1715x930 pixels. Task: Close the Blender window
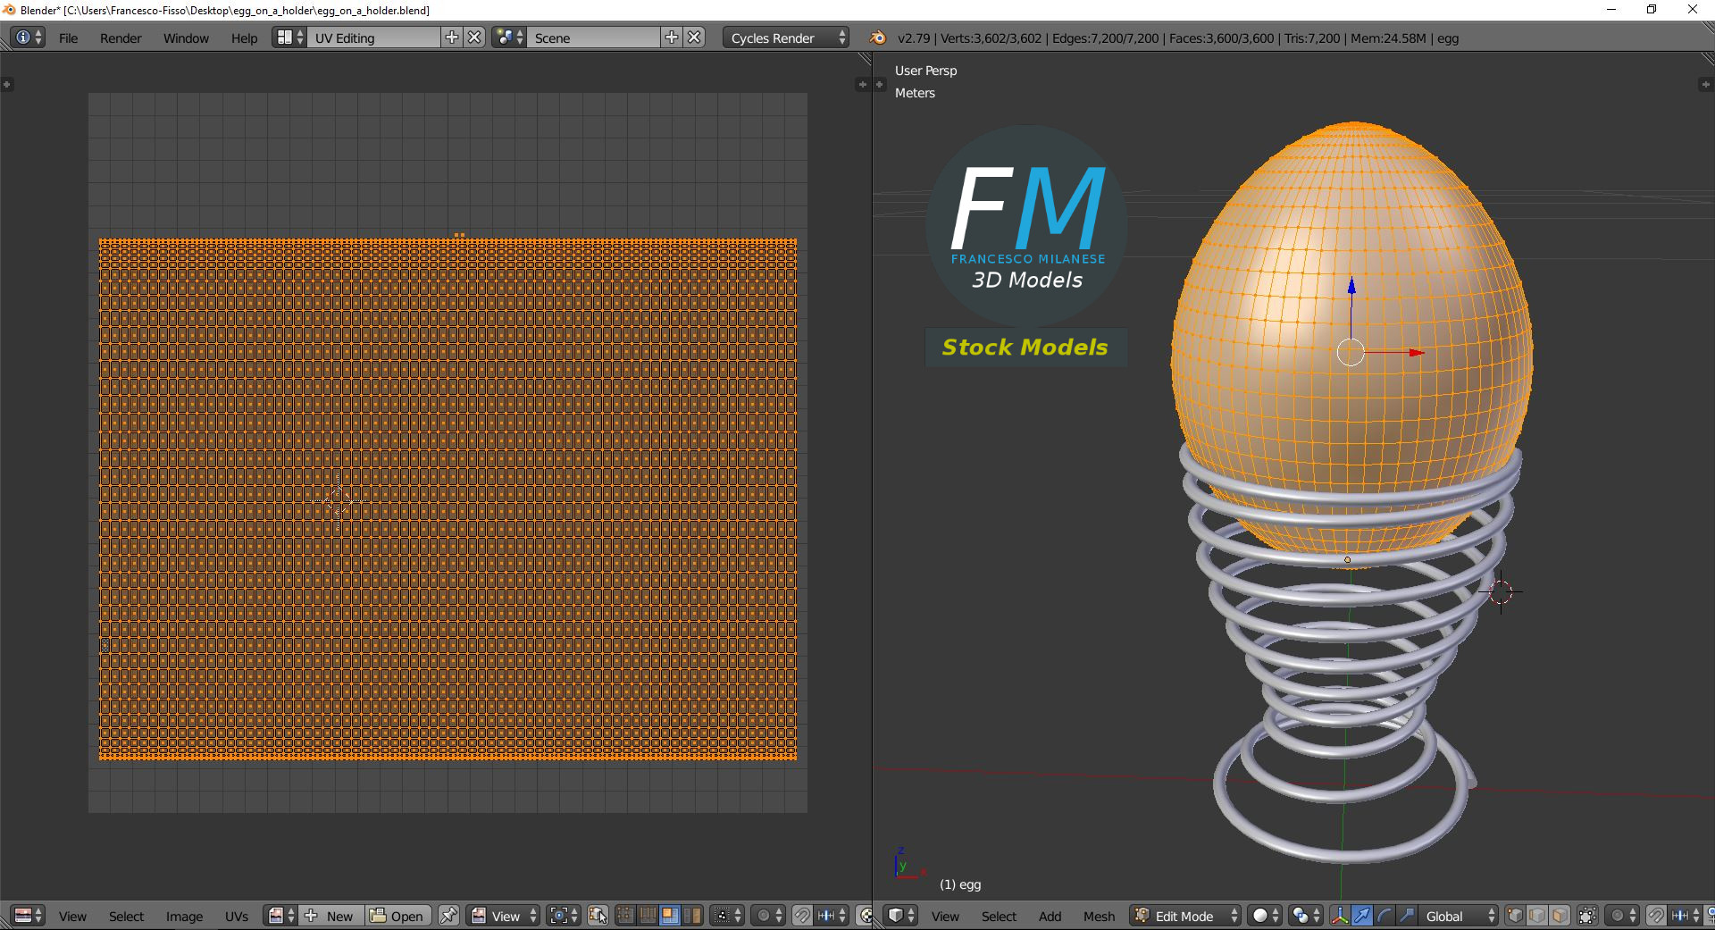[x=1693, y=10]
